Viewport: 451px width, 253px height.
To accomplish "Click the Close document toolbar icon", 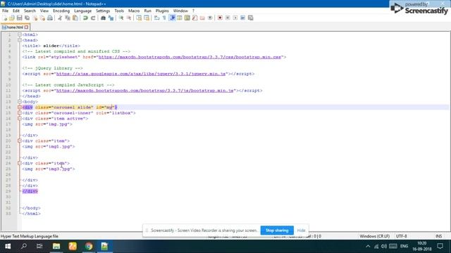I will (x=35, y=18).
